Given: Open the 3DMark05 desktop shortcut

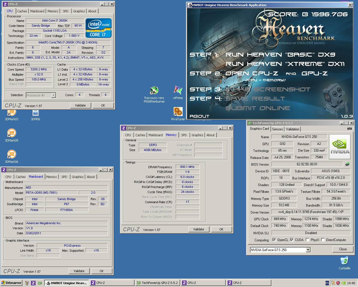Looking at the screenshot, I should tap(11, 135).
